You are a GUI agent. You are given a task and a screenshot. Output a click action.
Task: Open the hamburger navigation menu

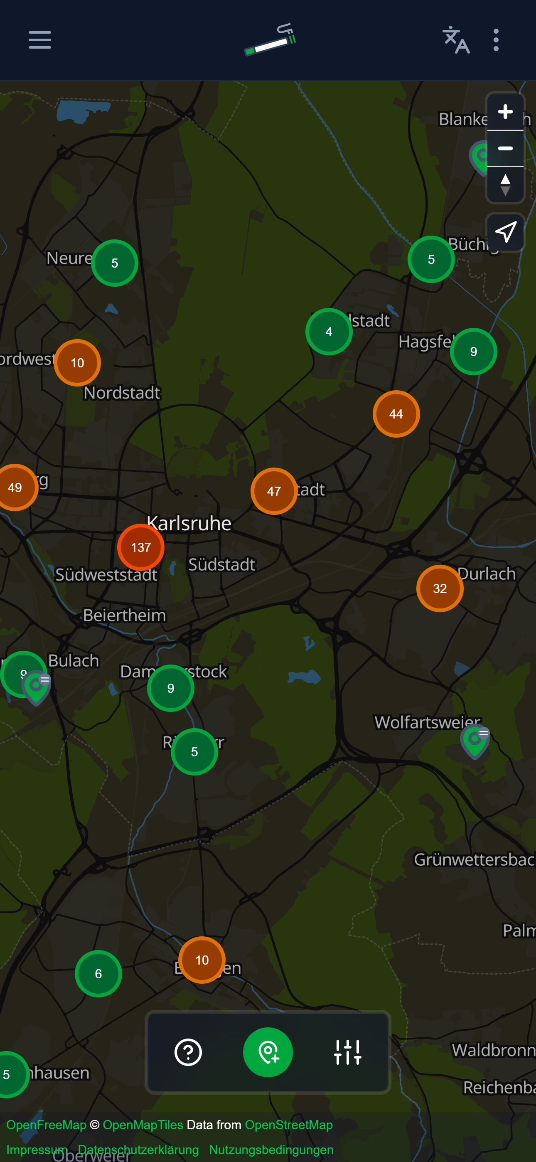click(x=40, y=40)
